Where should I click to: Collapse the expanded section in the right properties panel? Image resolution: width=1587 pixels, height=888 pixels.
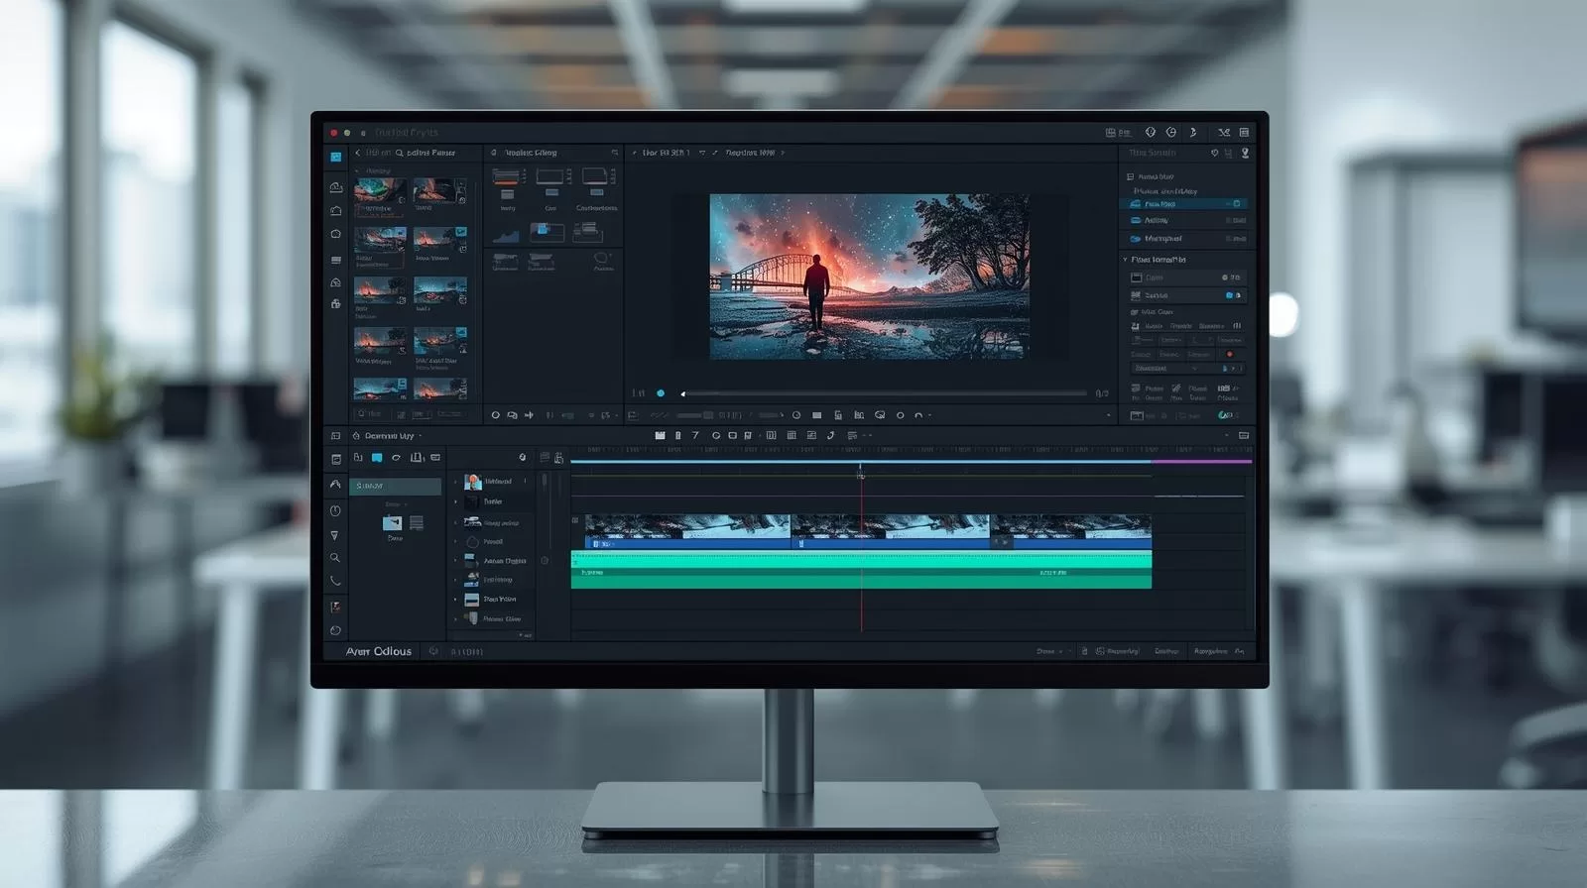(1125, 260)
